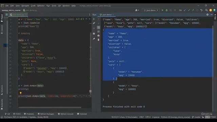217x122 pixels.
Task: Open the TODO tool window
Action: click(x=17, y=114)
